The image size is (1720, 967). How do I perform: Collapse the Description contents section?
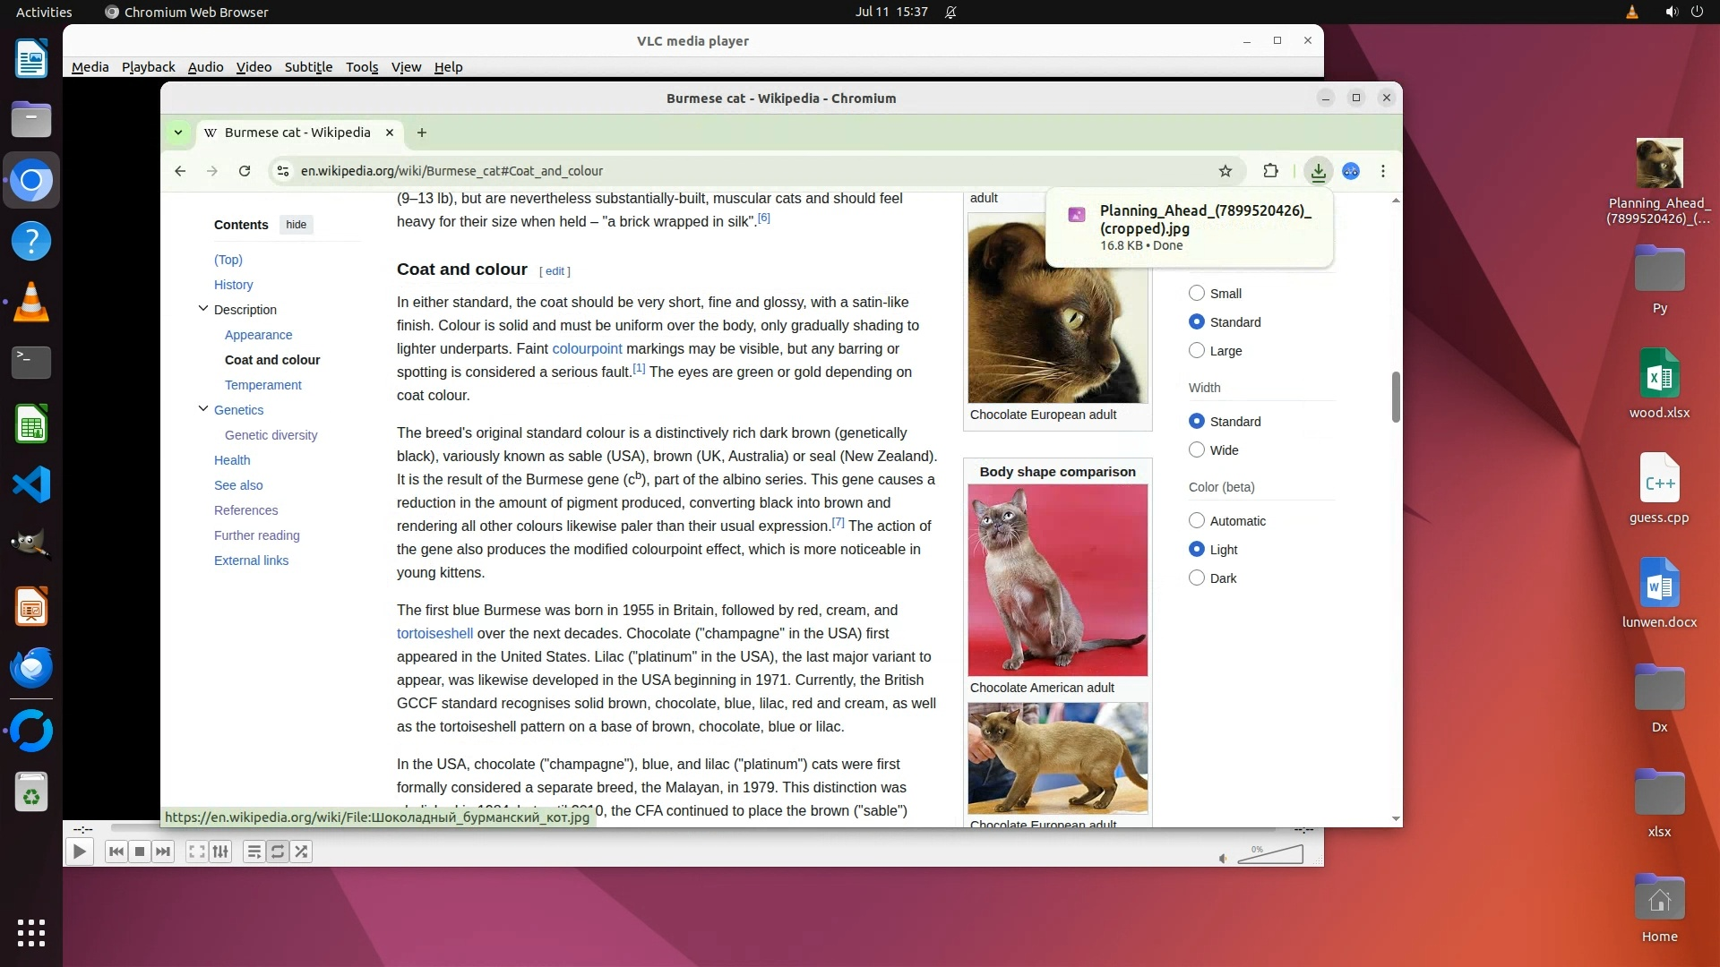click(x=203, y=309)
